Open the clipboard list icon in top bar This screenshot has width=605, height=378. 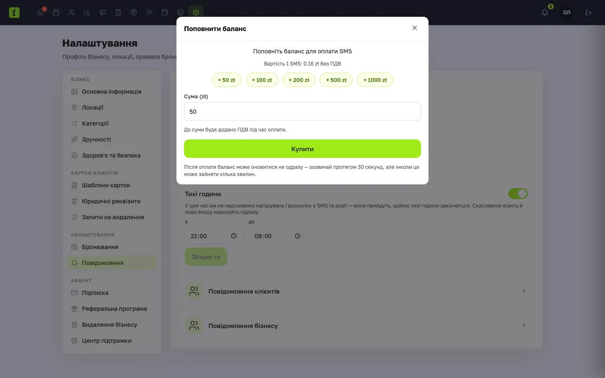(118, 13)
